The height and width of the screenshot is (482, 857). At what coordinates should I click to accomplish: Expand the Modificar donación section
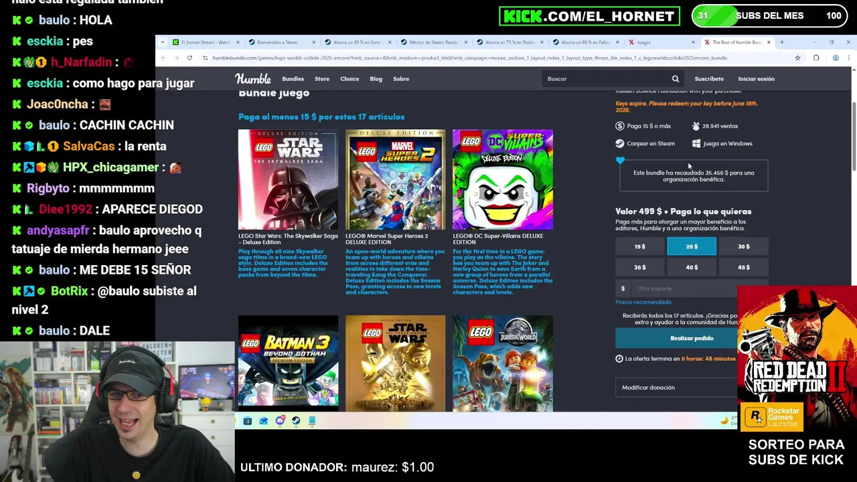click(x=676, y=388)
